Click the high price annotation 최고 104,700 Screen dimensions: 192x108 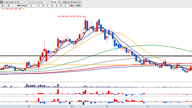(70, 16)
